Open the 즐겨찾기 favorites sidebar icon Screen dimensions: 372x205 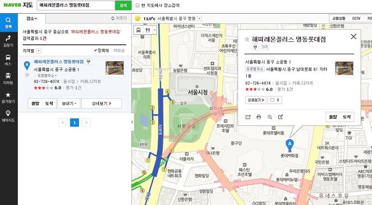pos(9,98)
